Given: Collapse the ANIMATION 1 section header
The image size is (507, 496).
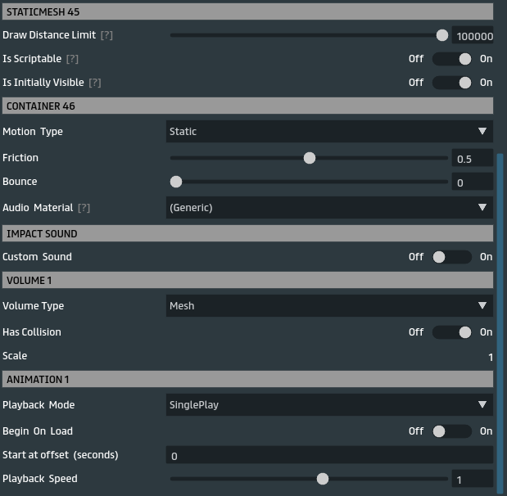Looking at the screenshot, I should click(247, 379).
